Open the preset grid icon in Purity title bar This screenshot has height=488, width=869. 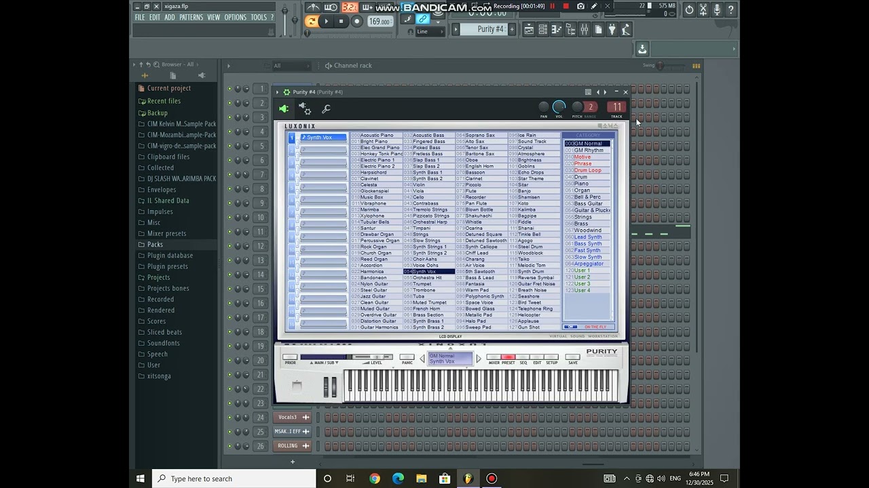click(x=588, y=92)
